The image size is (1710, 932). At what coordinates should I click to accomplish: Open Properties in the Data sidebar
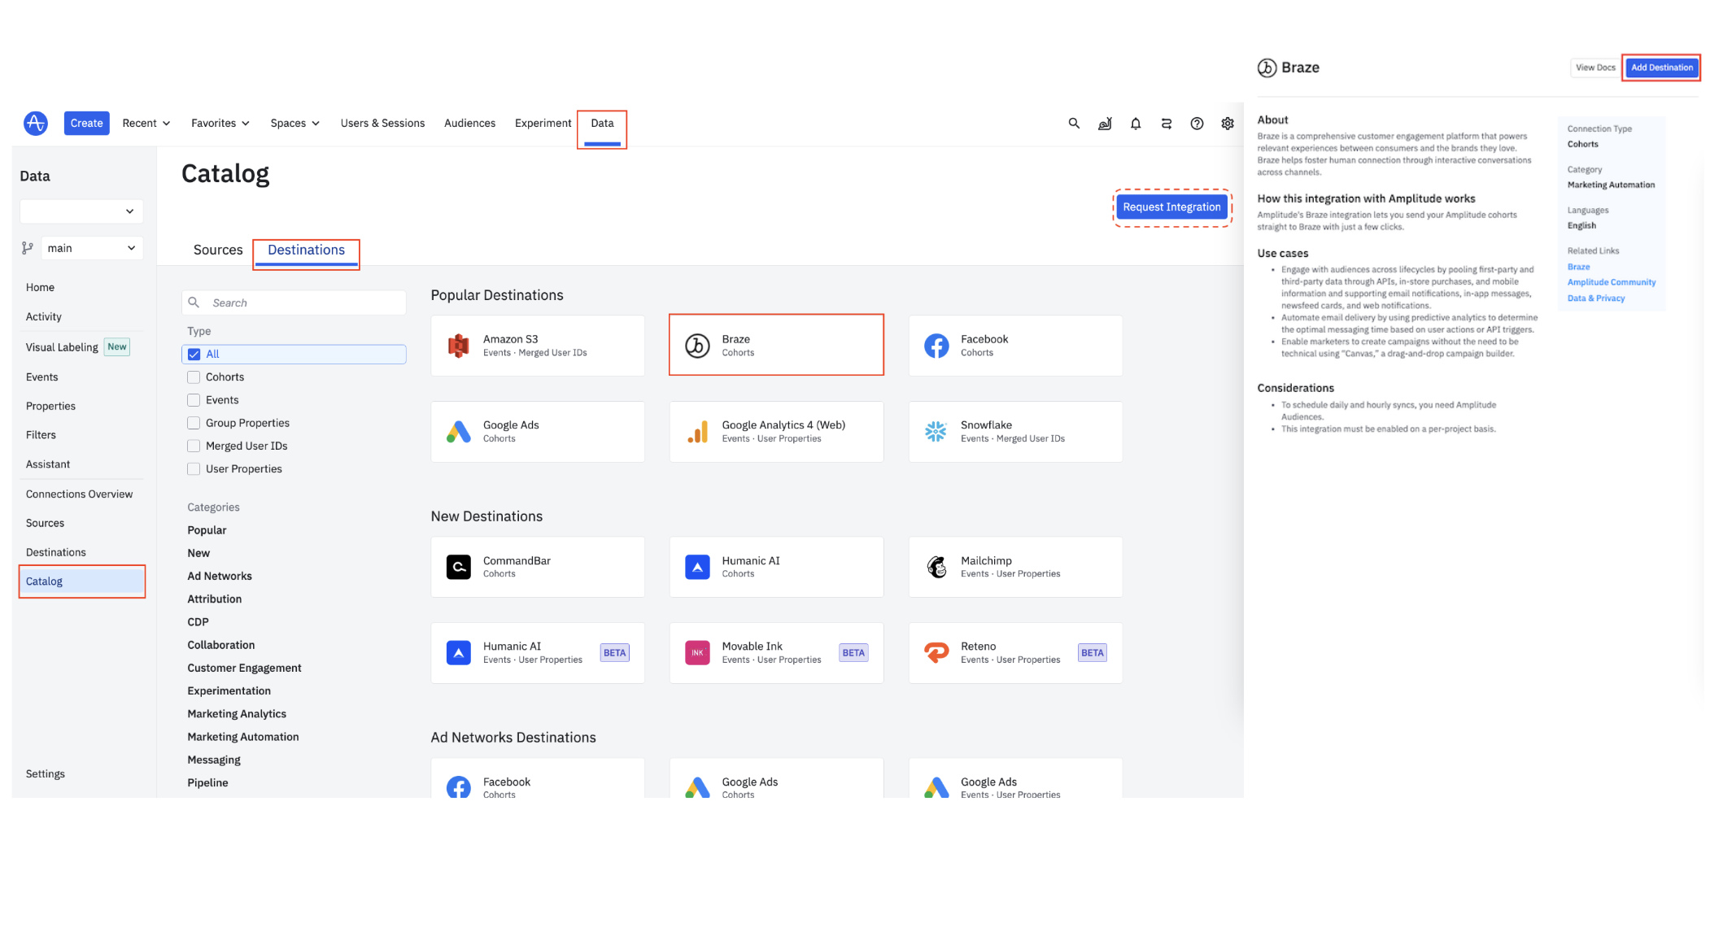pos(50,406)
